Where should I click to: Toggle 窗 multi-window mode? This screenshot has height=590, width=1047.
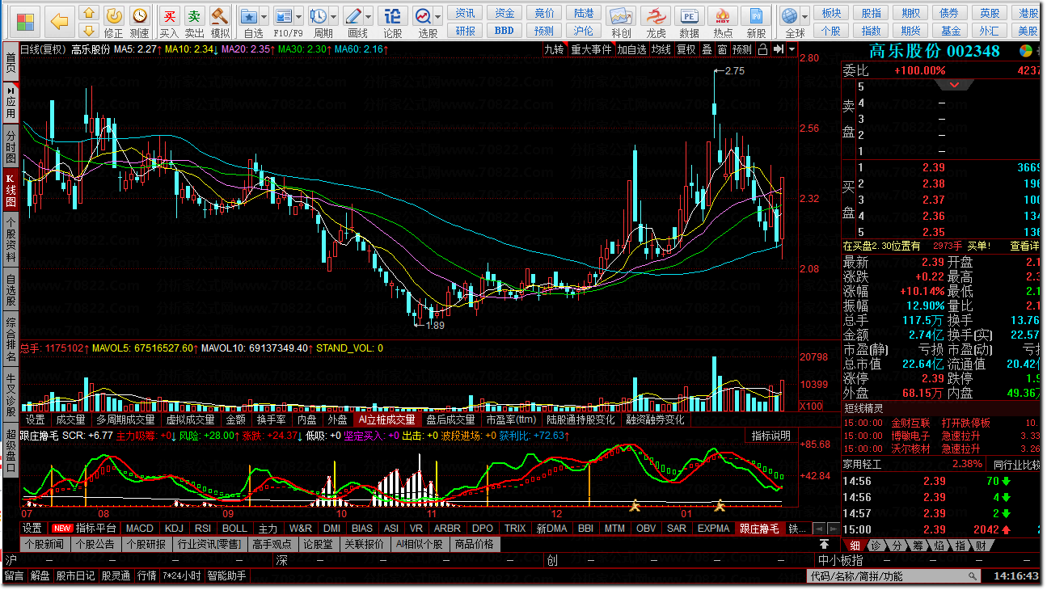click(x=721, y=49)
